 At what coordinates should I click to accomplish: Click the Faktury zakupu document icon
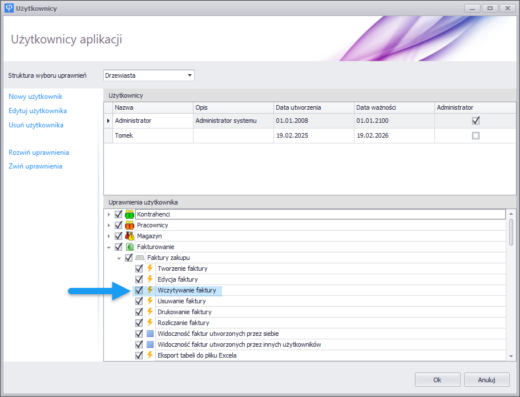[x=140, y=258]
